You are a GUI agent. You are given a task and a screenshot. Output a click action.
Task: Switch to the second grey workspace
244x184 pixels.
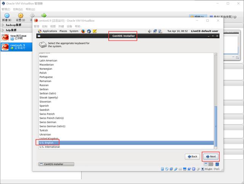[x=211, y=164]
